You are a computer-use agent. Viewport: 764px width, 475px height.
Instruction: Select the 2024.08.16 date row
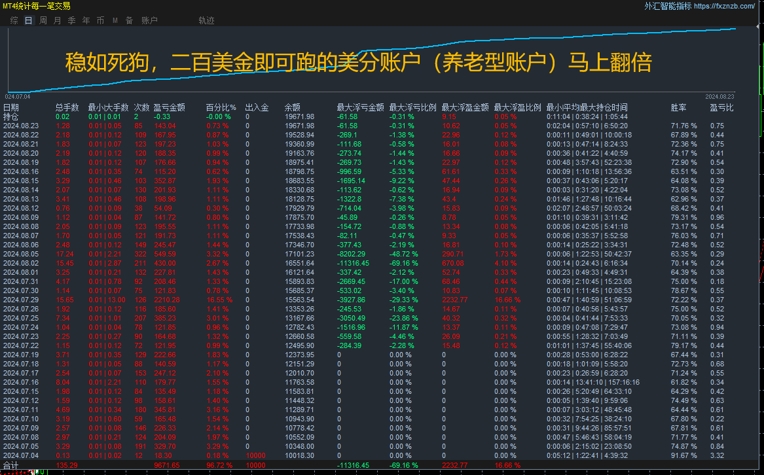tap(21, 171)
